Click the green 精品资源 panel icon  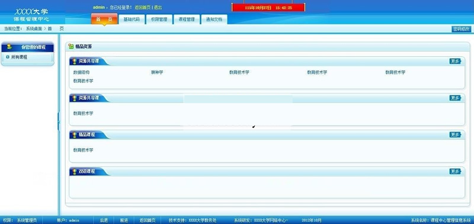point(71,46)
